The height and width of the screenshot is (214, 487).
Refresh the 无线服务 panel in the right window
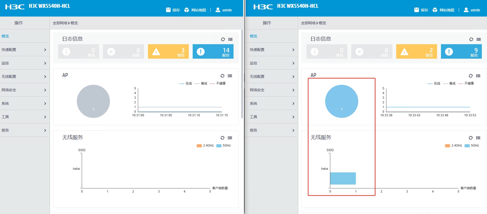click(471, 138)
